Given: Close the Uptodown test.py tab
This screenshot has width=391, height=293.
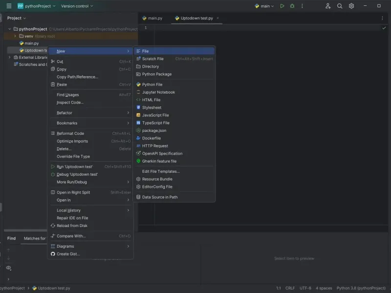Looking at the screenshot, I should 218,18.
